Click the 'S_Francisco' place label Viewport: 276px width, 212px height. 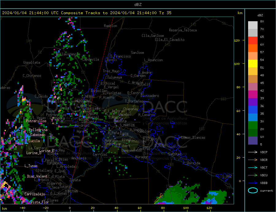coord(121,56)
